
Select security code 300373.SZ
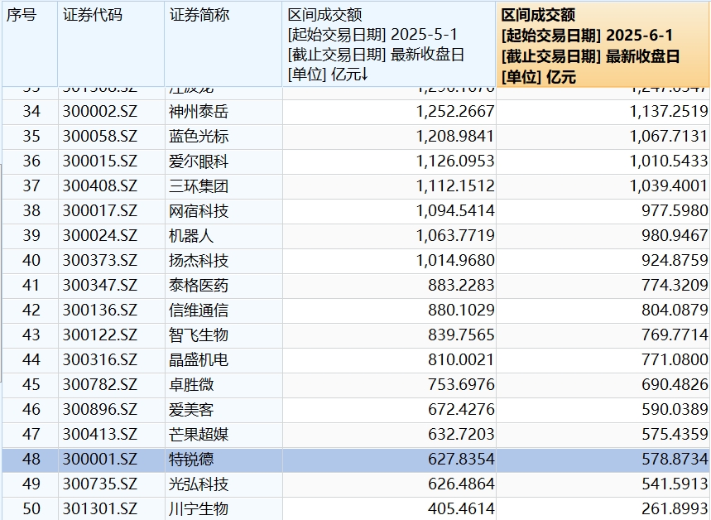pyautogui.click(x=100, y=261)
